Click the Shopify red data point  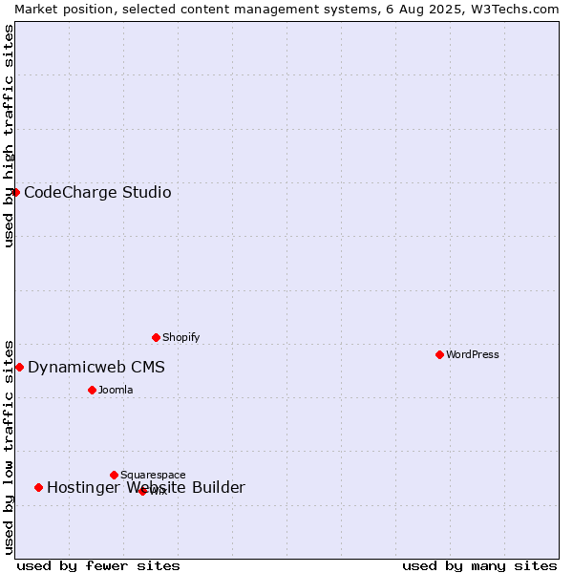pyautogui.click(x=156, y=337)
